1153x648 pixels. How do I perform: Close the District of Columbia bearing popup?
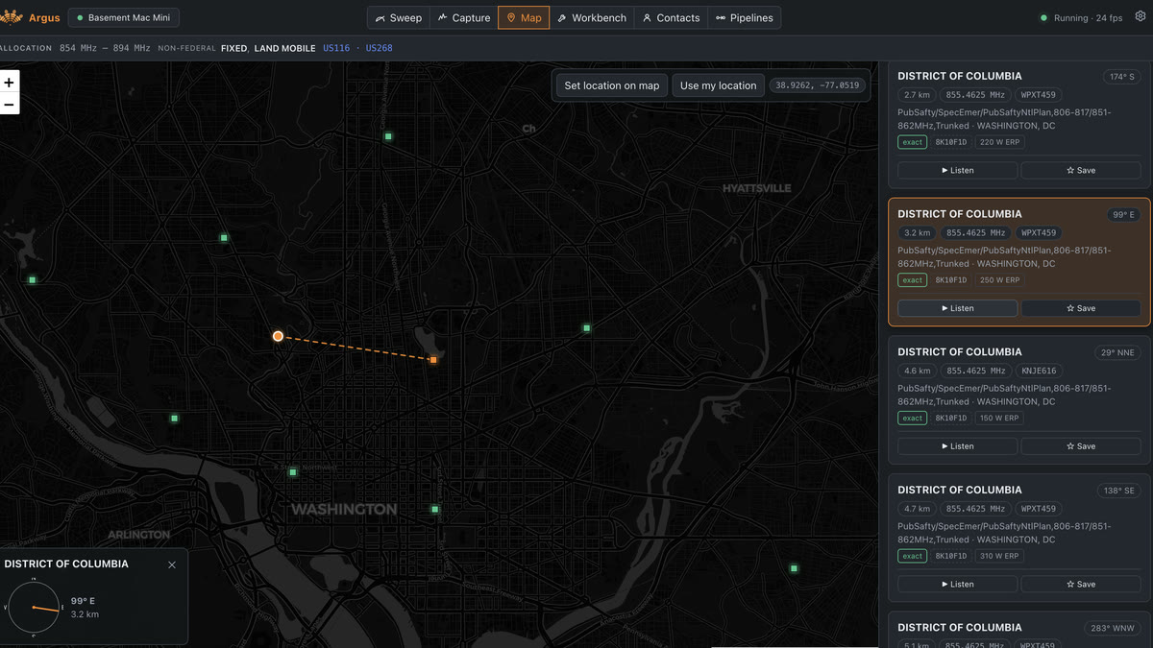[172, 564]
